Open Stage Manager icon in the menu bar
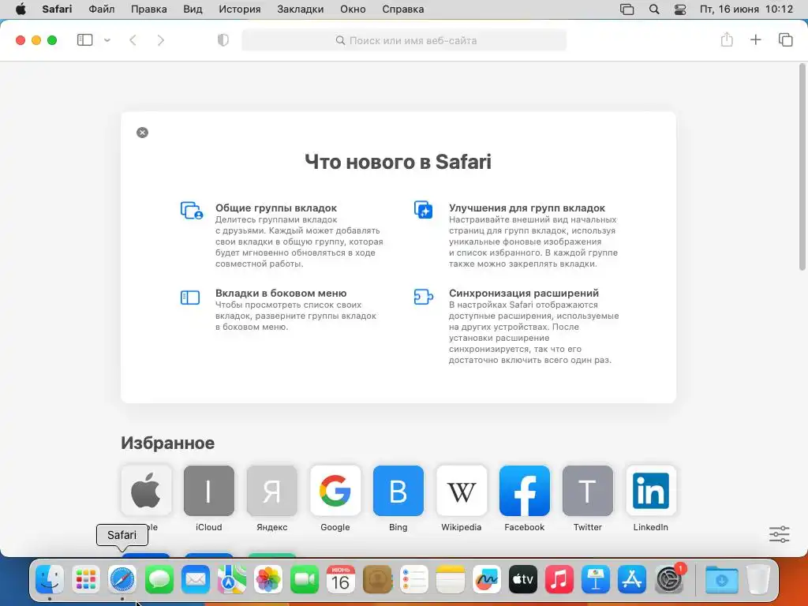The image size is (808, 606). [x=627, y=9]
